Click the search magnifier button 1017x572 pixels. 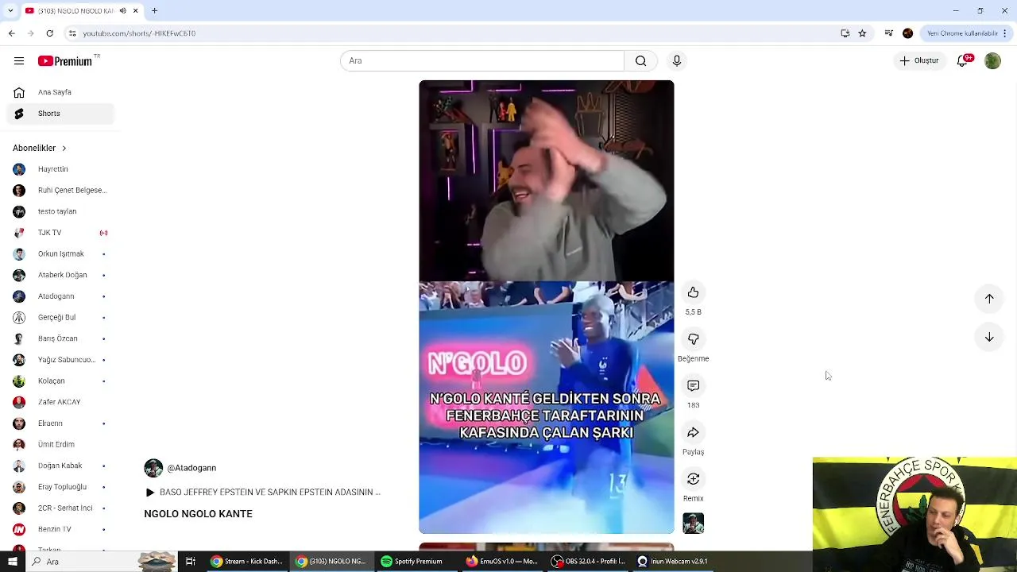(x=640, y=61)
